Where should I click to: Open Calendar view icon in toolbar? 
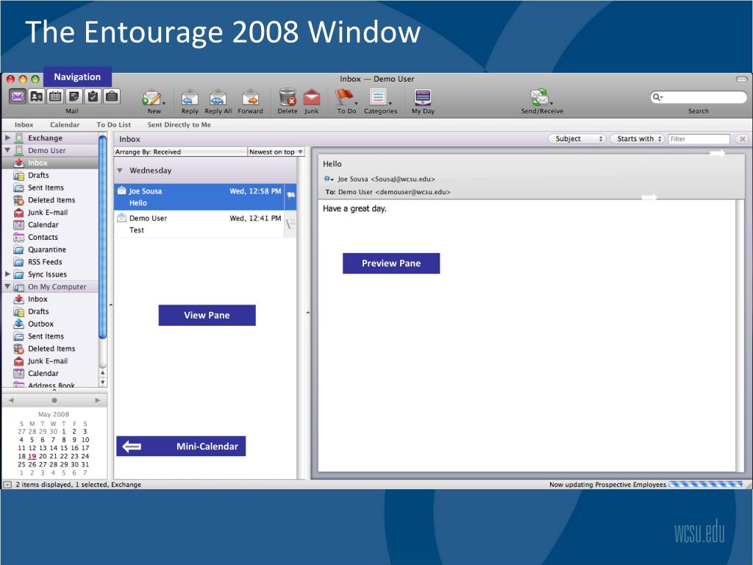(x=55, y=96)
